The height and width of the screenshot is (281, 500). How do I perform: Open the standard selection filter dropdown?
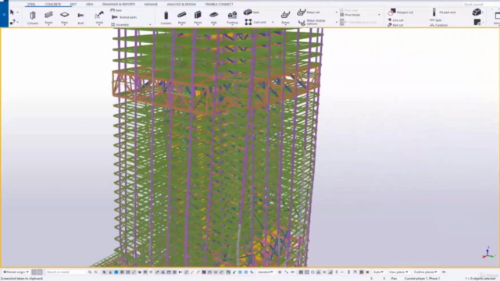(x=266, y=272)
